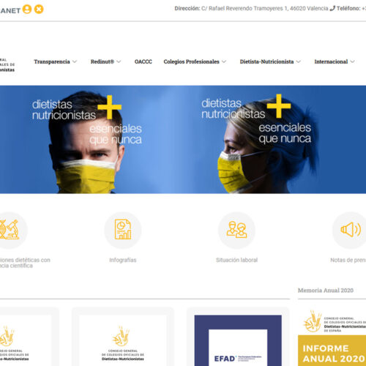
Task: Open the EFAD news card thumbnail
Action: click(238, 340)
